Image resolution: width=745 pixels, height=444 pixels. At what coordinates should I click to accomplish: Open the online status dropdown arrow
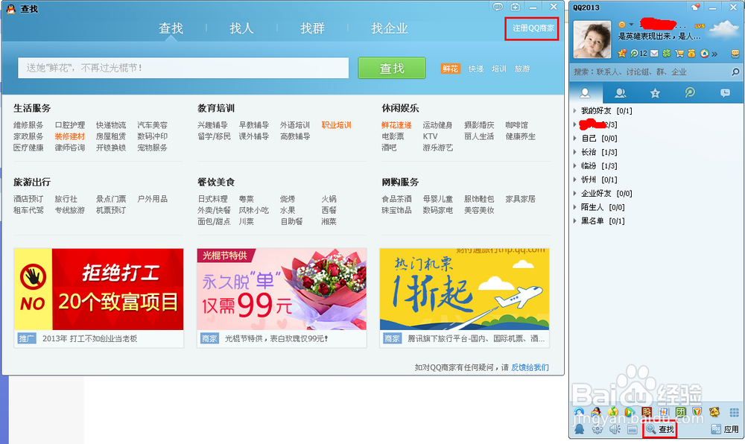[632, 25]
